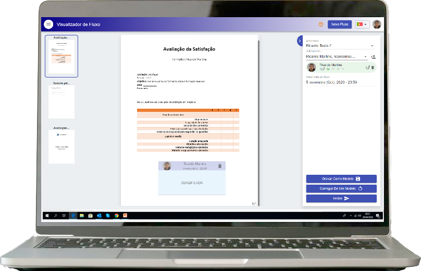Screen dimensions: 421x271
Task: Open the Chrome icon in the taskbar
Action: point(117,215)
